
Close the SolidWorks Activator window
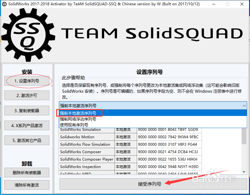(242, 4)
